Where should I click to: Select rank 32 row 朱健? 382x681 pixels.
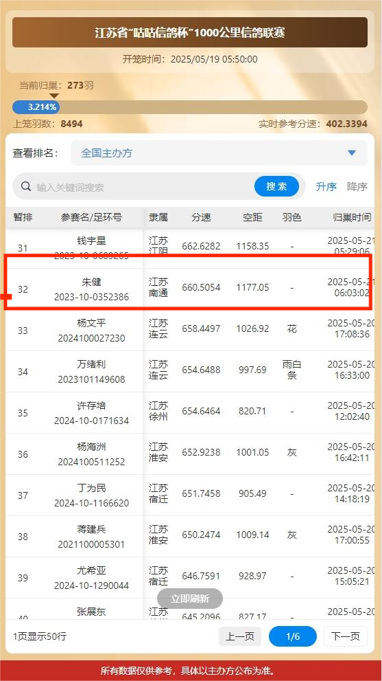click(190, 289)
